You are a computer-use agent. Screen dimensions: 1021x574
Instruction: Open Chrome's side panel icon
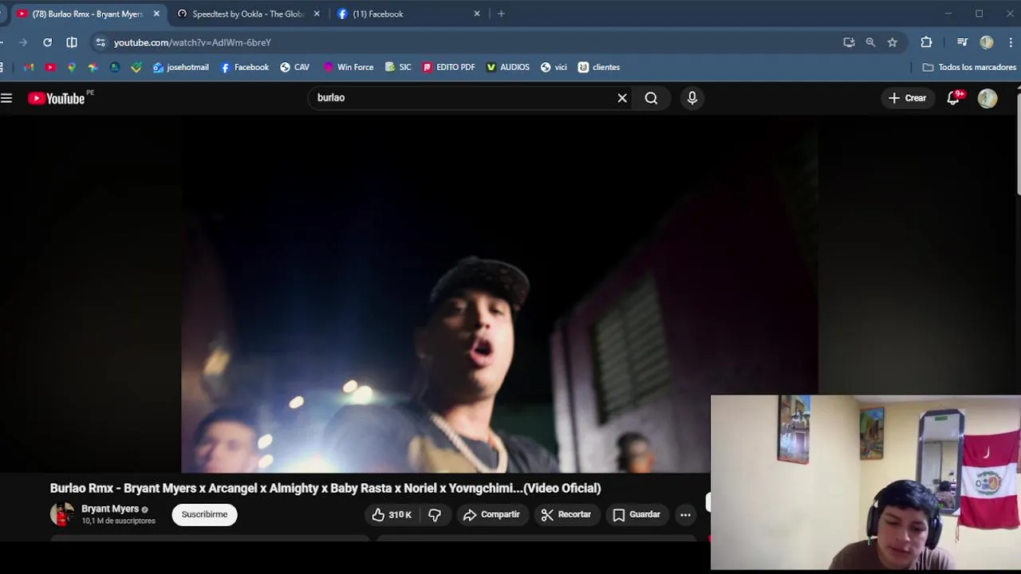pyautogui.click(x=72, y=42)
